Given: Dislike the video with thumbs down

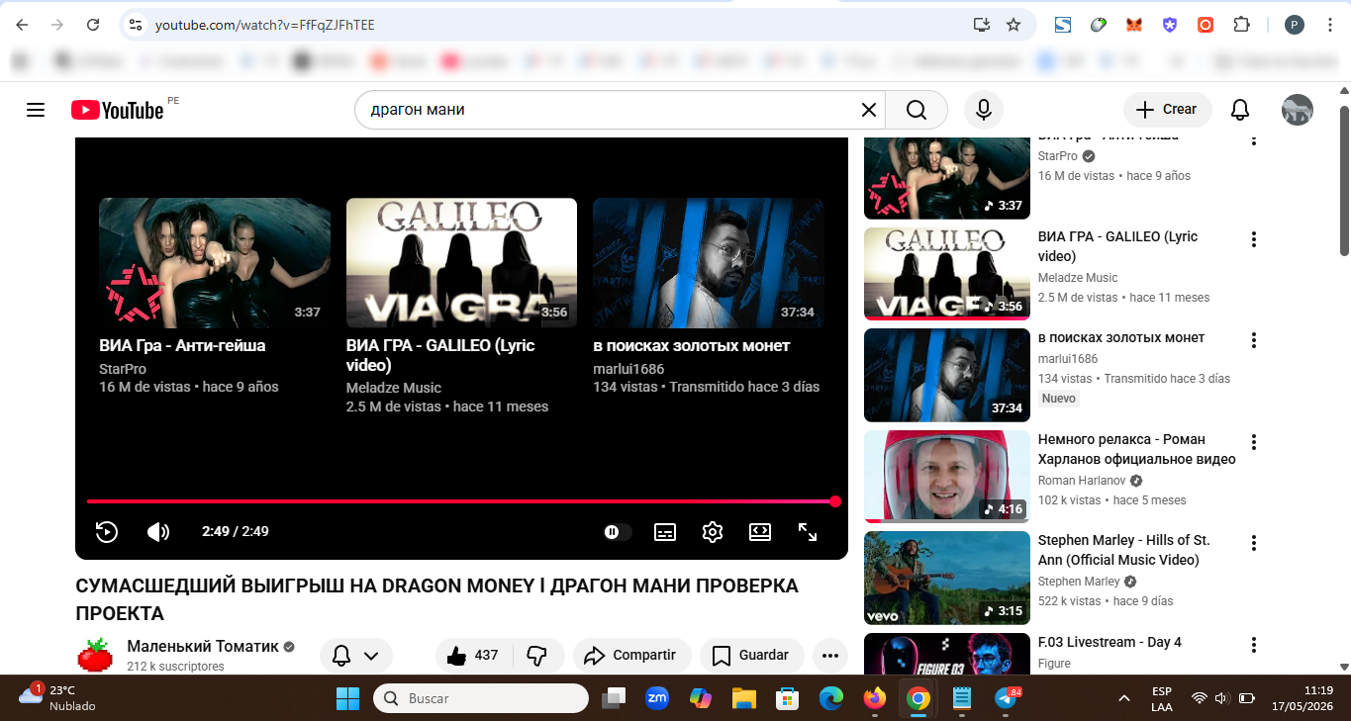Looking at the screenshot, I should [x=537, y=655].
